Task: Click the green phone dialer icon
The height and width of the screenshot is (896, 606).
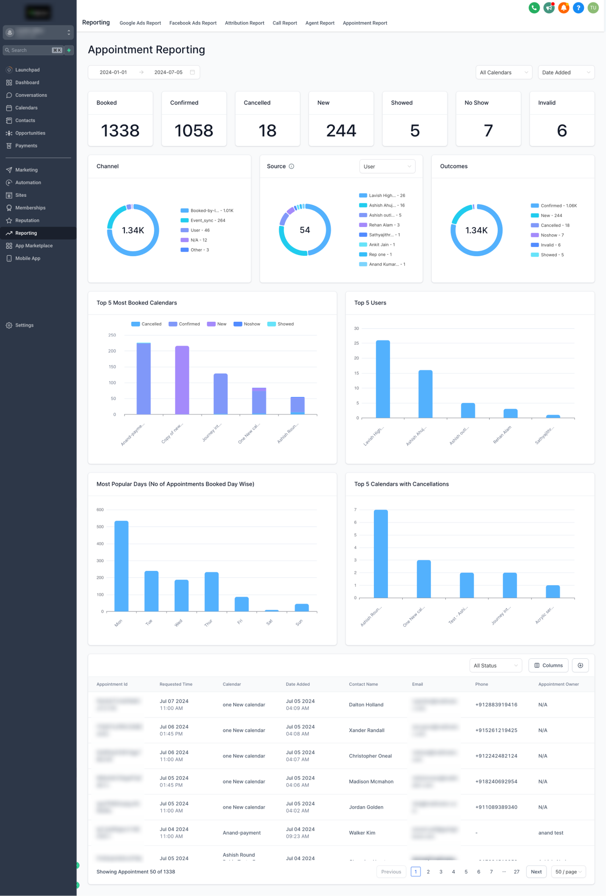Action: [x=534, y=8]
